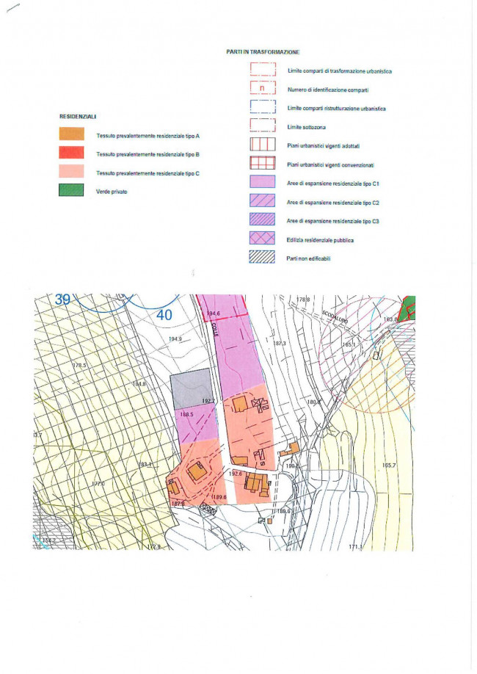Click the PARTI IN TRASFORMAZIONE heading
The height and width of the screenshot is (674, 477).
pos(263,52)
